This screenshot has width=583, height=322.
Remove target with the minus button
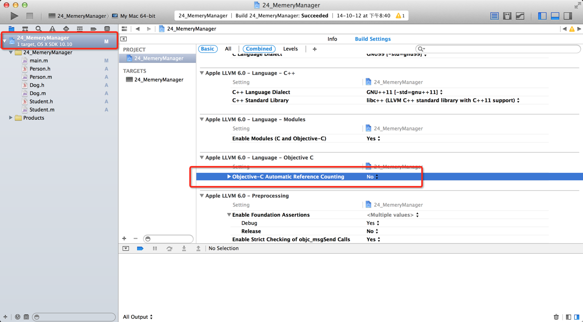pyautogui.click(x=135, y=238)
